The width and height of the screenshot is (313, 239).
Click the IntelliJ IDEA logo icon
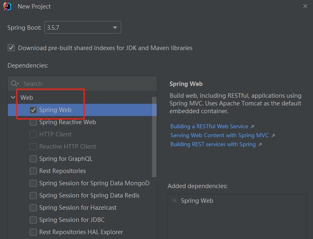pyautogui.click(x=8, y=7)
